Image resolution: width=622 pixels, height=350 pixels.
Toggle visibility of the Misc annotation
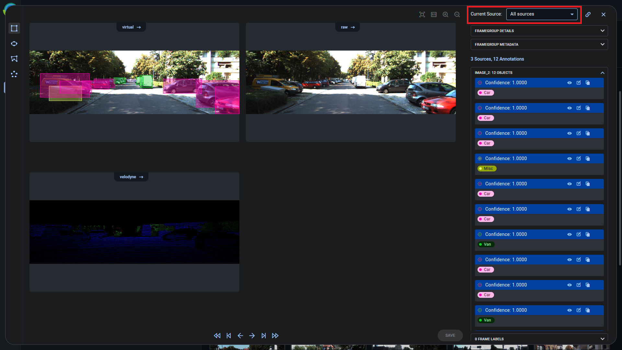[x=569, y=158]
